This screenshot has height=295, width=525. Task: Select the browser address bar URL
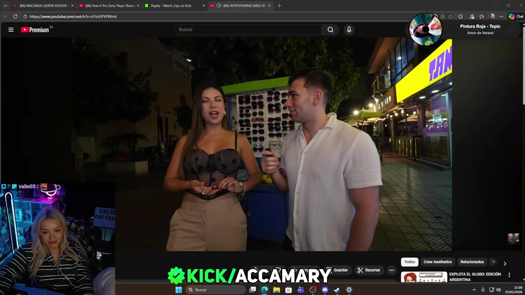pos(73,16)
